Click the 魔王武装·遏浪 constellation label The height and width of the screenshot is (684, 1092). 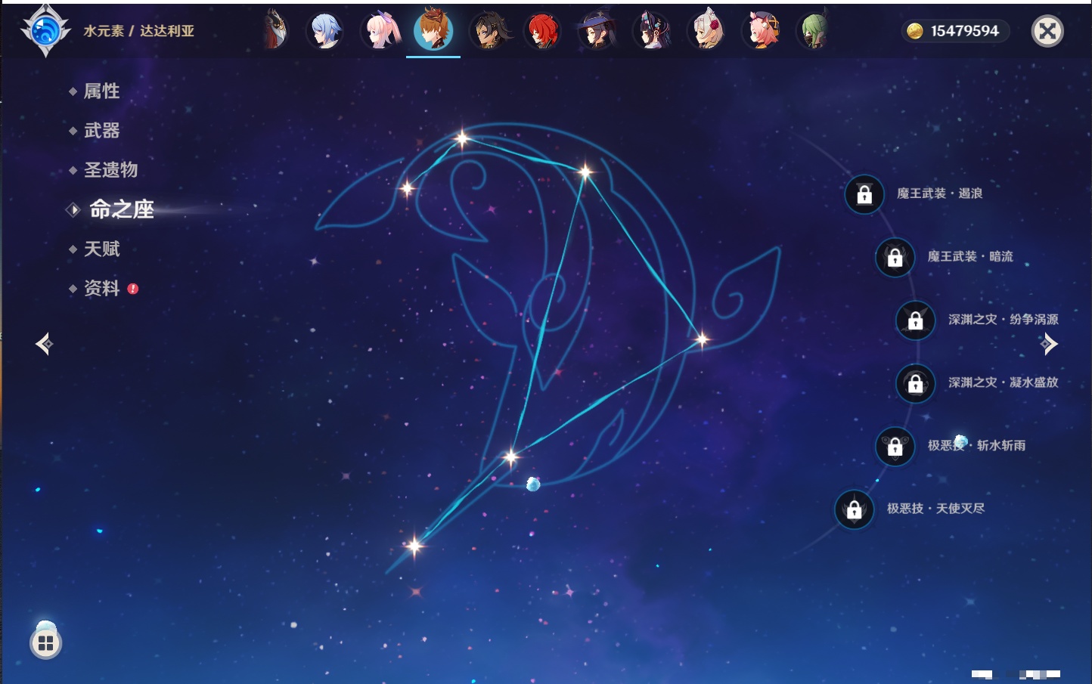tap(939, 193)
